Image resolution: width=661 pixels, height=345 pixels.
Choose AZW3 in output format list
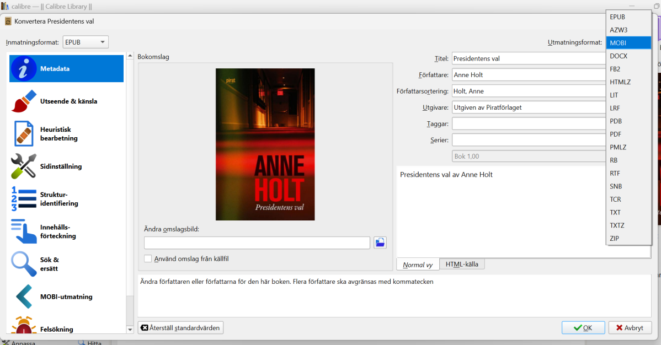628,30
